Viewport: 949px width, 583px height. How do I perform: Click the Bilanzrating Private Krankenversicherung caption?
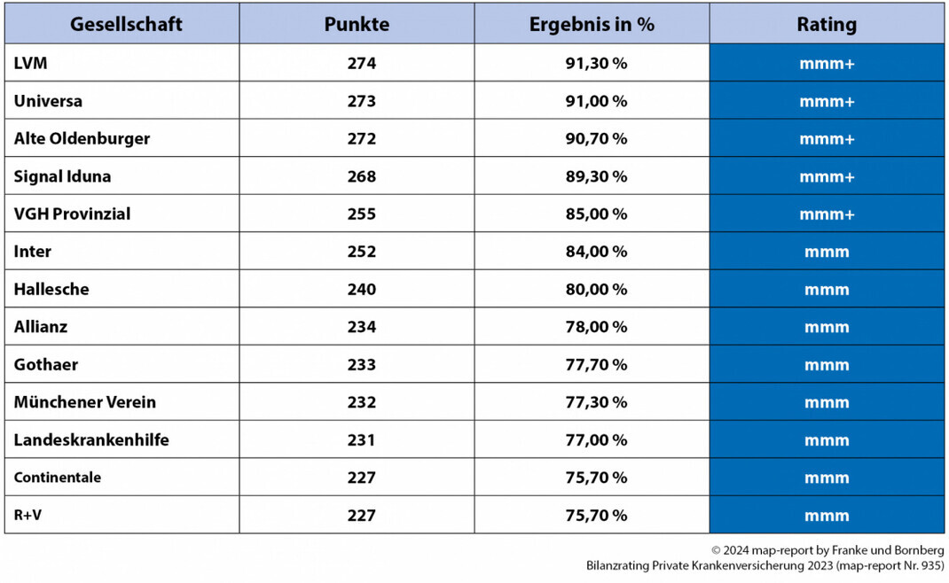pyautogui.click(x=765, y=565)
